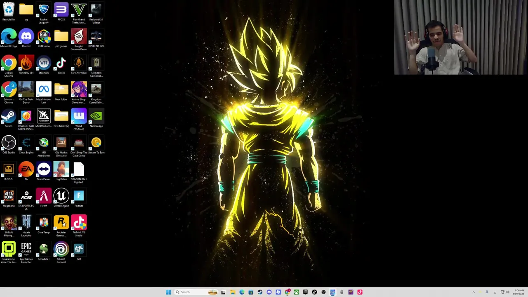Launch Wand (WeMod) desktop shortcut
The height and width of the screenshot is (297, 528).
[79, 120]
